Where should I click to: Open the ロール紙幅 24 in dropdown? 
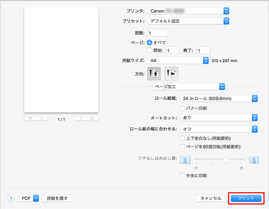(x=219, y=99)
